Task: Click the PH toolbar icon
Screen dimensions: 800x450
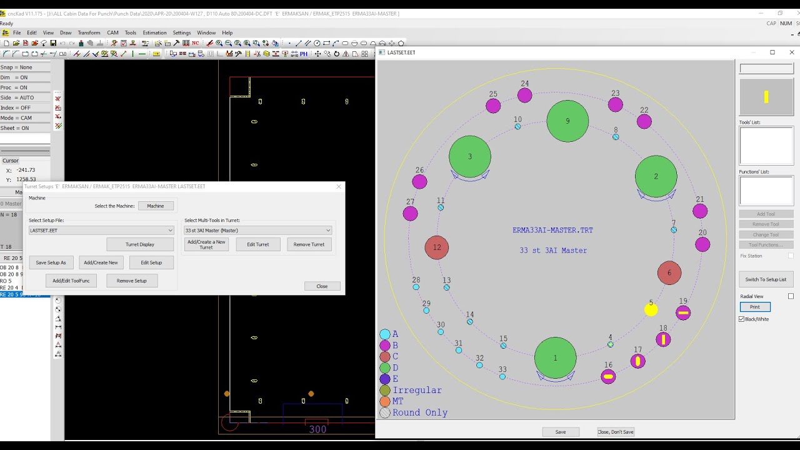Action: coord(304,54)
